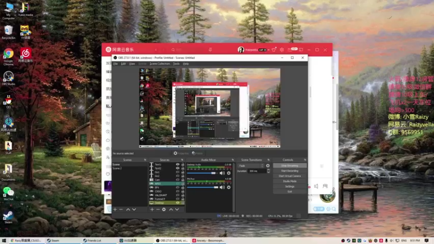Add a new scene with the Scenes plus button
434x244 pixels.
pyautogui.click(x=115, y=210)
